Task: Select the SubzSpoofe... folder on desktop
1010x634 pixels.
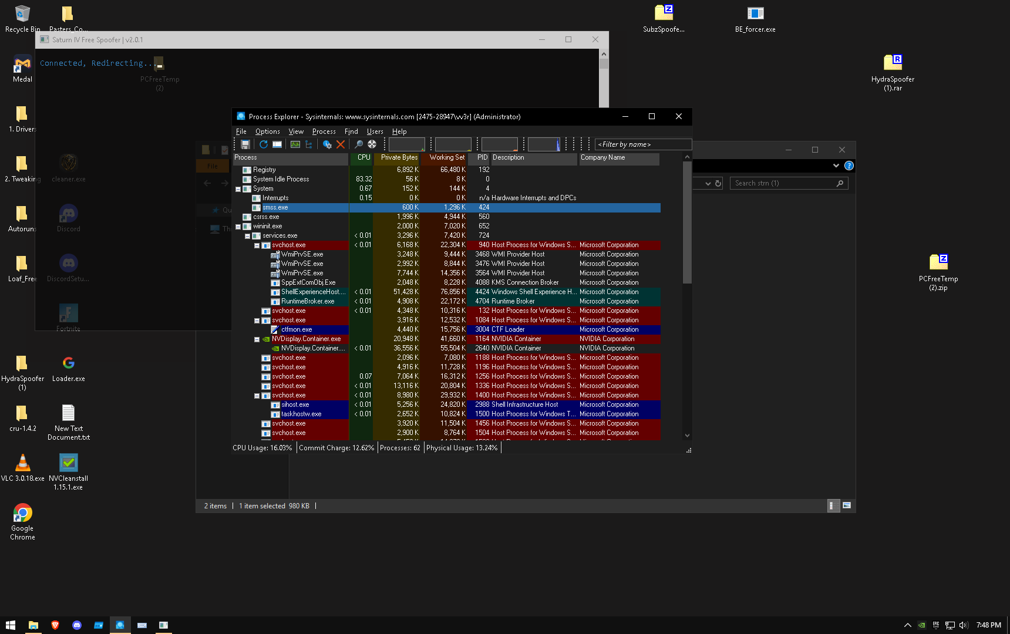Action: point(664,19)
